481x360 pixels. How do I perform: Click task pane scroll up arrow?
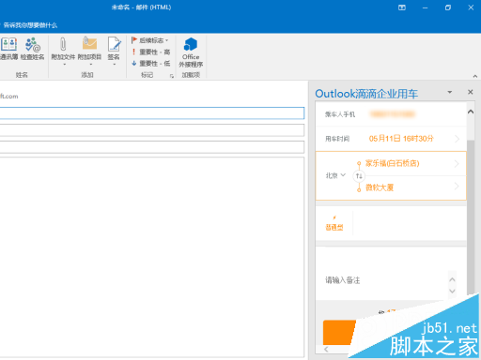click(x=471, y=112)
